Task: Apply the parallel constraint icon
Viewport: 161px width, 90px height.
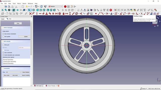Action: click(43, 13)
